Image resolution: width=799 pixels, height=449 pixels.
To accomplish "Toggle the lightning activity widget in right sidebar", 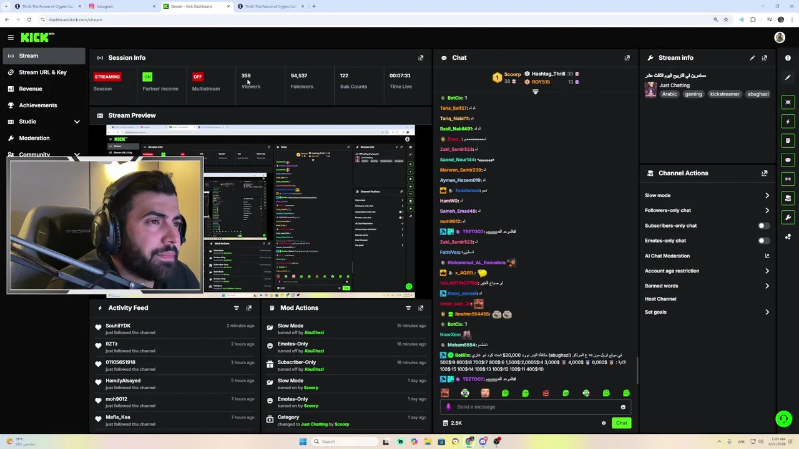I will pyautogui.click(x=788, y=122).
